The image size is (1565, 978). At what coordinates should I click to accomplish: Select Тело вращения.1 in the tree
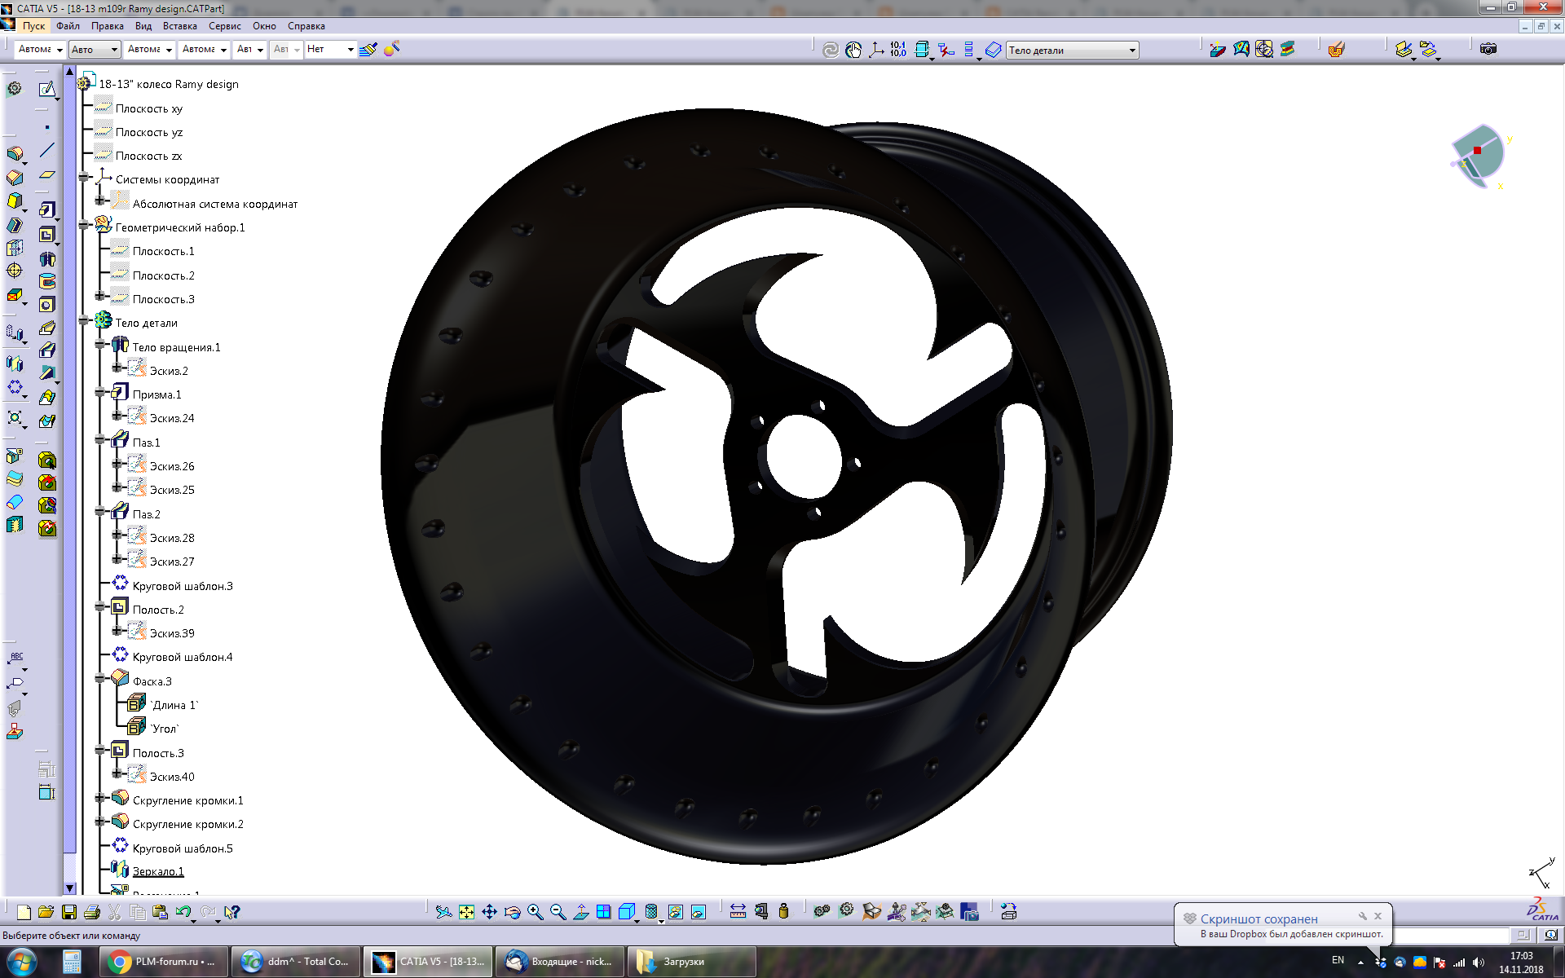tap(176, 347)
